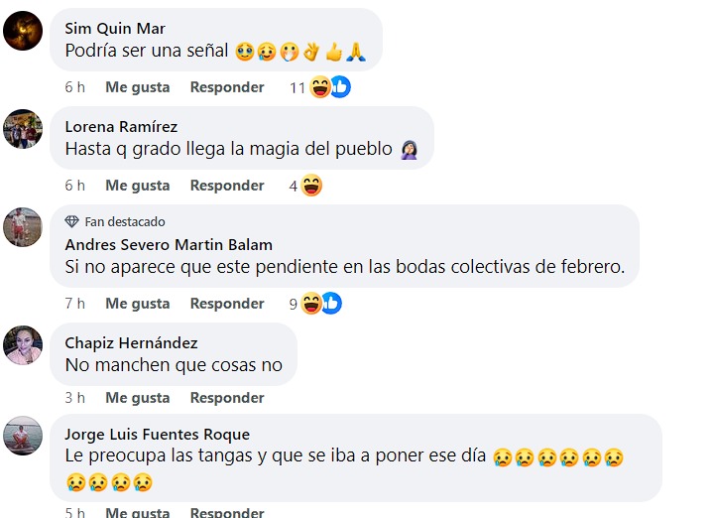Like Sim Quin Mar's comment with Me gusta

138,87
